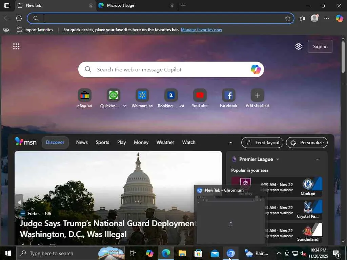
Task: Toggle the vertical tabs bar icon
Action: coord(6,30)
